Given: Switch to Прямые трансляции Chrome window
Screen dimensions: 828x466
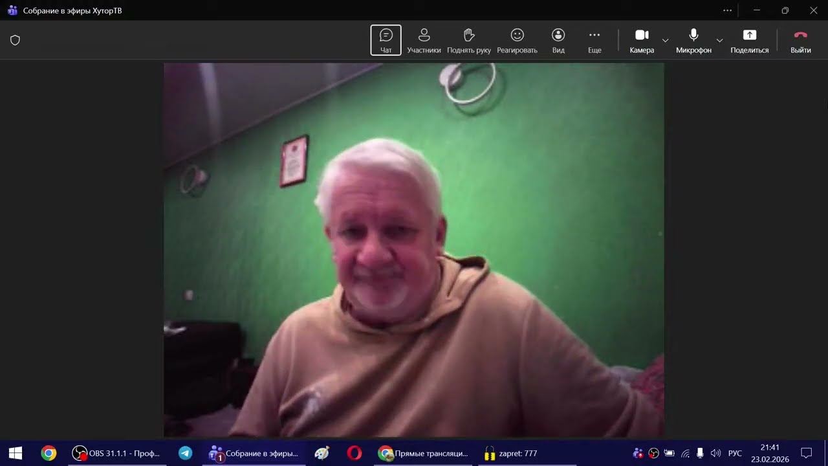Looking at the screenshot, I should (x=423, y=453).
